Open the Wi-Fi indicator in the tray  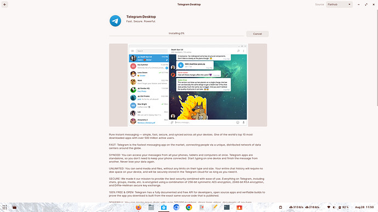click(329, 207)
